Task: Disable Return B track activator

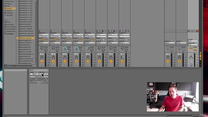Action: pos(179,61)
